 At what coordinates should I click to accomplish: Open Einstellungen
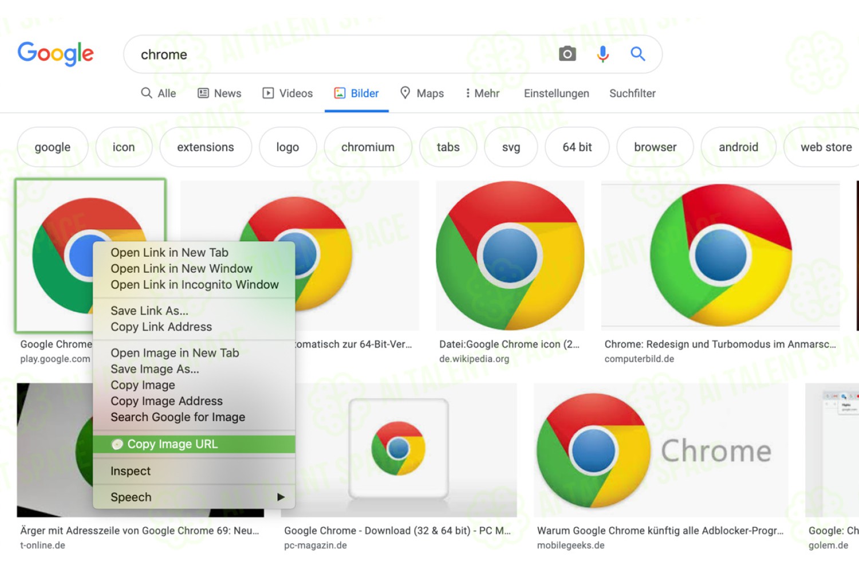click(556, 93)
